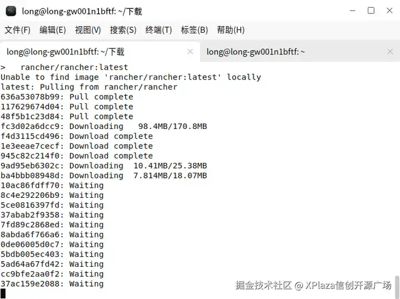400x299 pixels.
Task: Minimize the terminal window
Action: pyautogui.click(x=353, y=11)
